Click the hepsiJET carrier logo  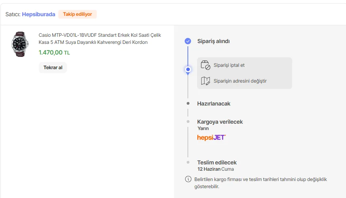(211, 138)
